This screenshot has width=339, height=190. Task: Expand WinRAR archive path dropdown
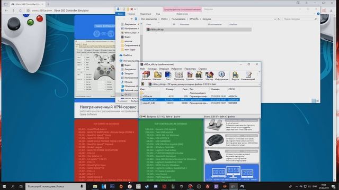coord(259,84)
